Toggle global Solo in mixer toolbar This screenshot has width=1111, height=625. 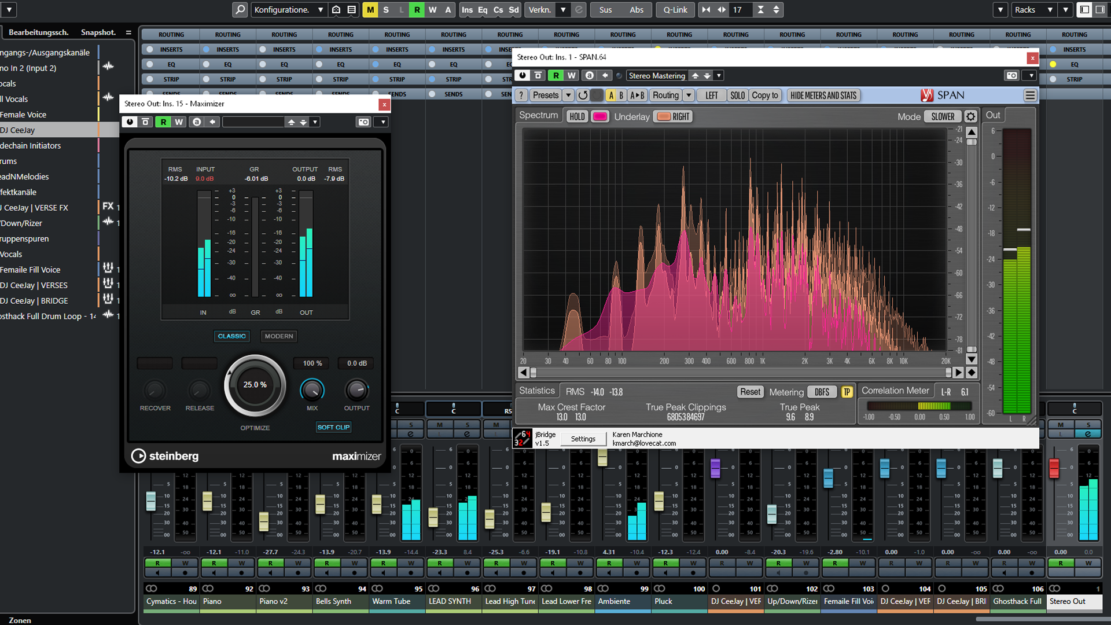(x=386, y=10)
